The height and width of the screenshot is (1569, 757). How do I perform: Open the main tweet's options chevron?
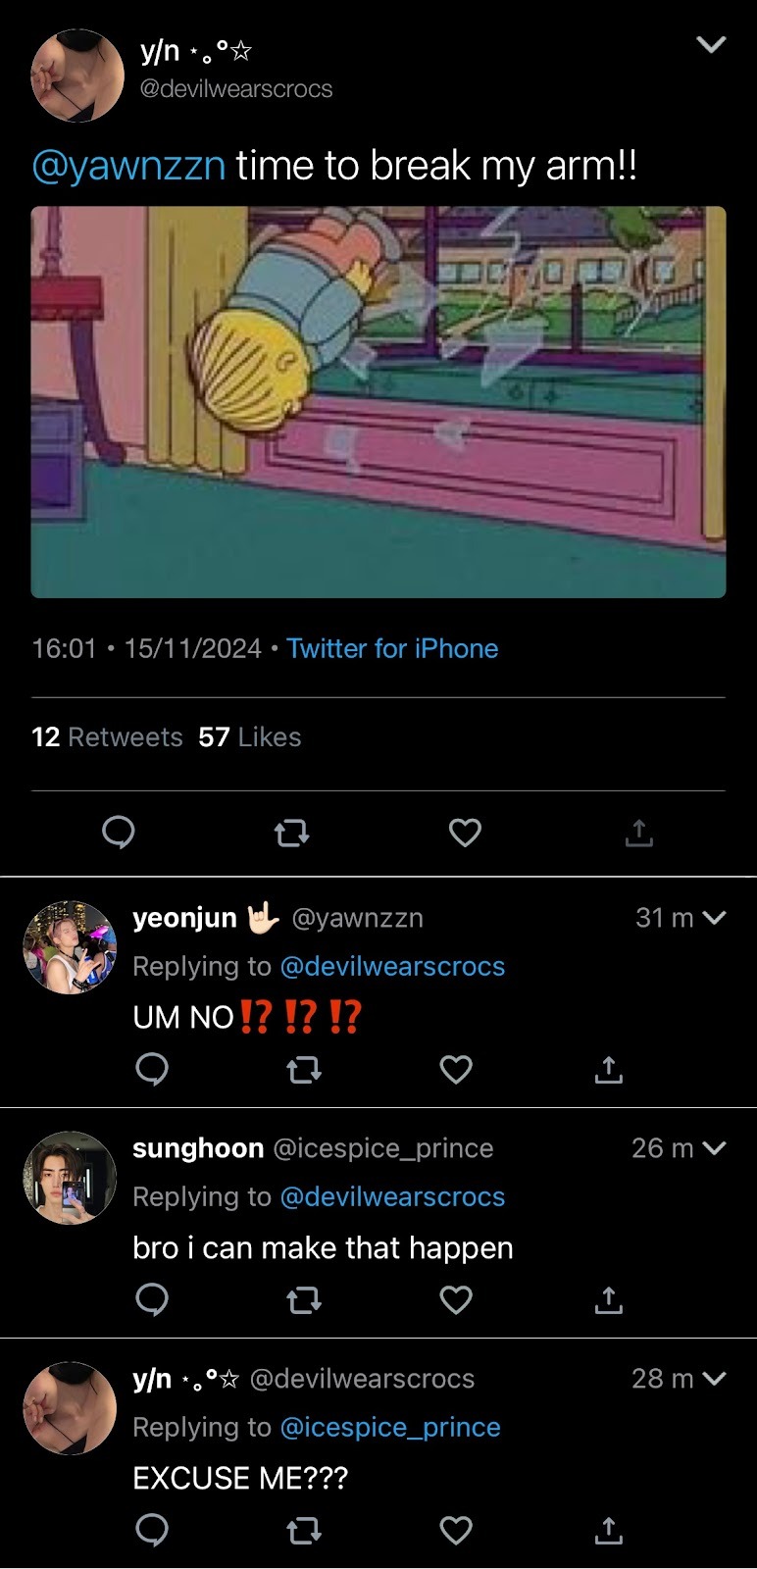(x=710, y=45)
